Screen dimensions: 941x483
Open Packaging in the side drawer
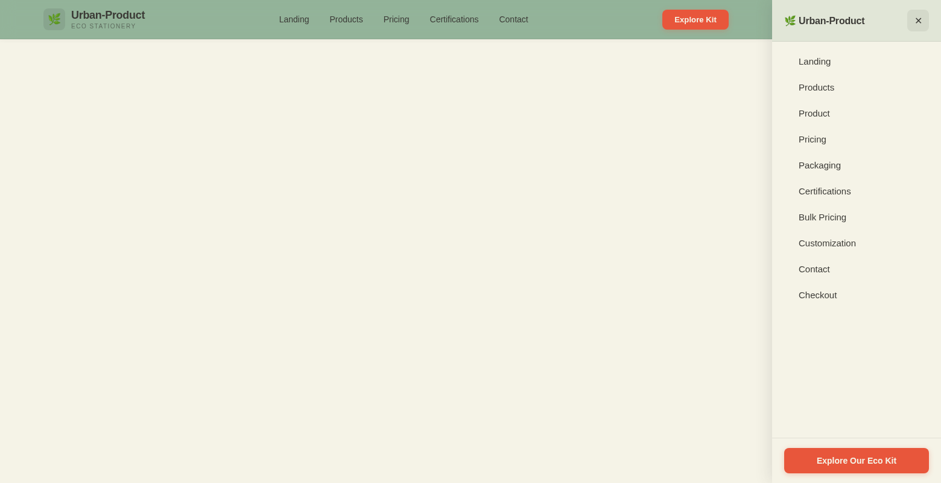click(857, 165)
